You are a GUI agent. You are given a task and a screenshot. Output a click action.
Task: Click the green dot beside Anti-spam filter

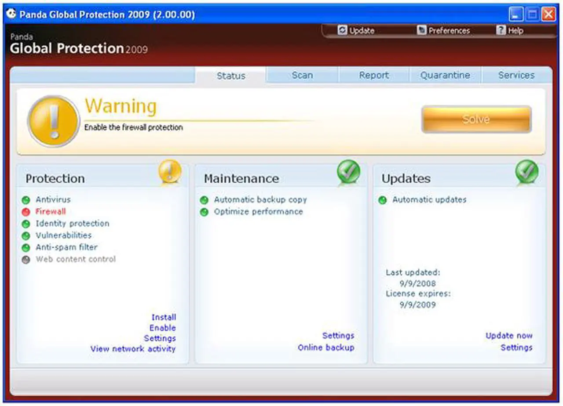point(26,248)
